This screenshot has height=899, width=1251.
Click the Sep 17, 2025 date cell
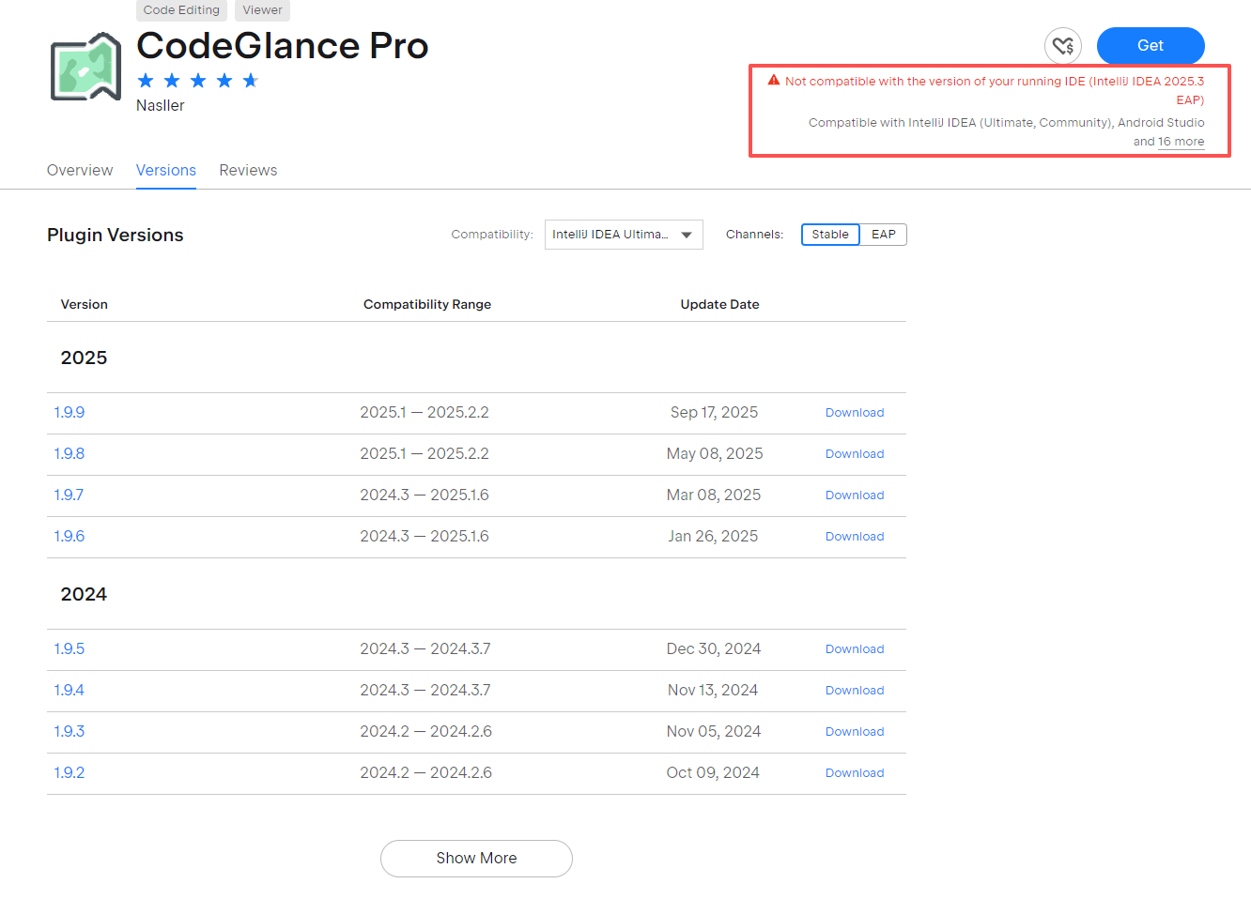click(715, 412)
